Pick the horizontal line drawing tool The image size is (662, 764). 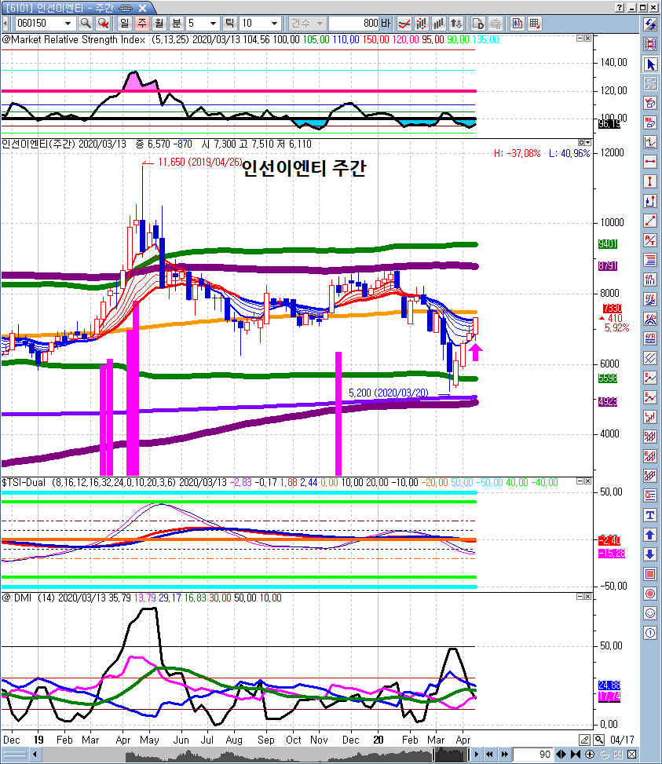pyautogui.click(x=650, y=162)
